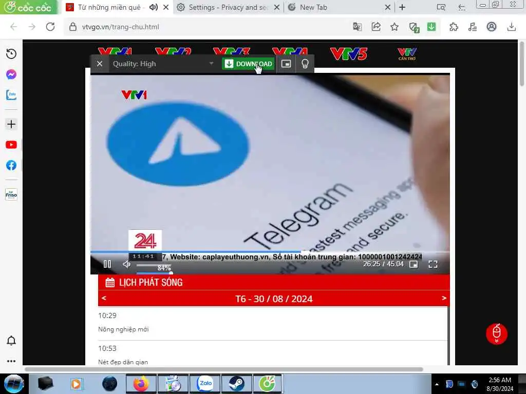526x394 pixels.
Task: Go forward to next page
Action: click(32, 27)
